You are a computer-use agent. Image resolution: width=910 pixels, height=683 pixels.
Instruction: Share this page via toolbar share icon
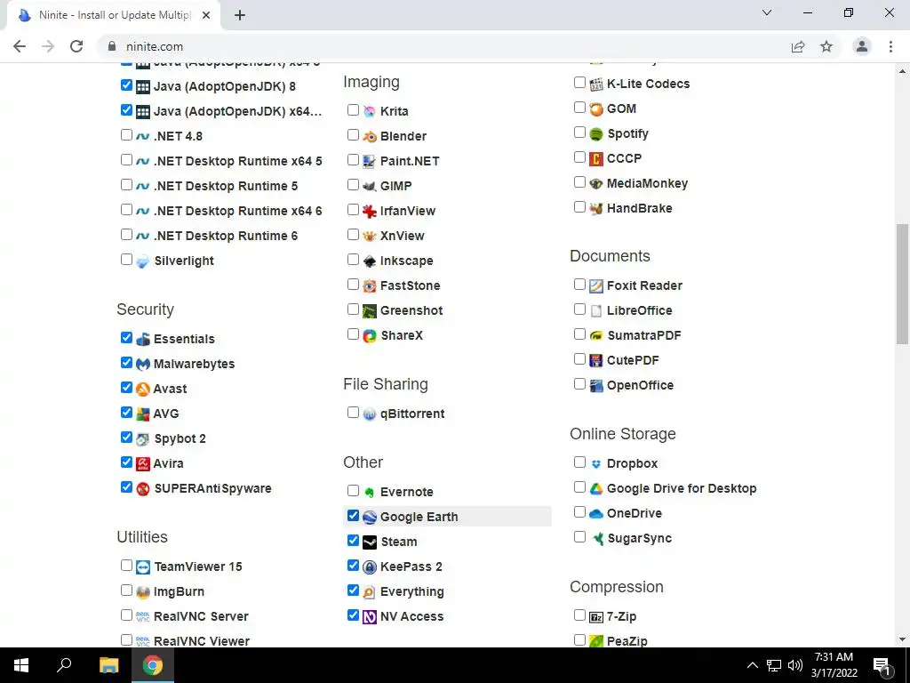click(798, 46)
